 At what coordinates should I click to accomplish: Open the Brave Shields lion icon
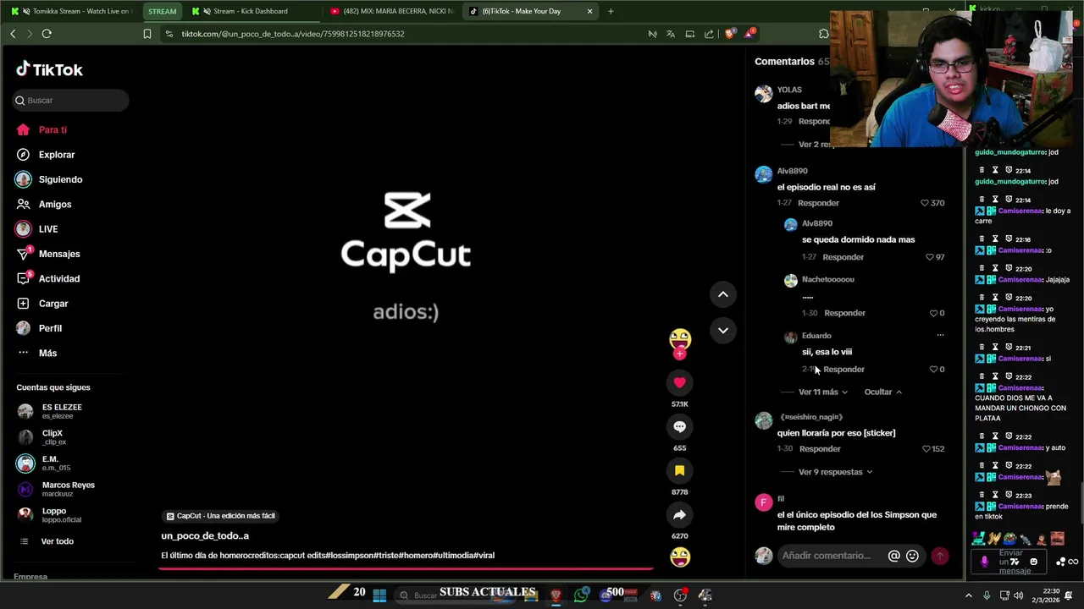pos(730,34)
